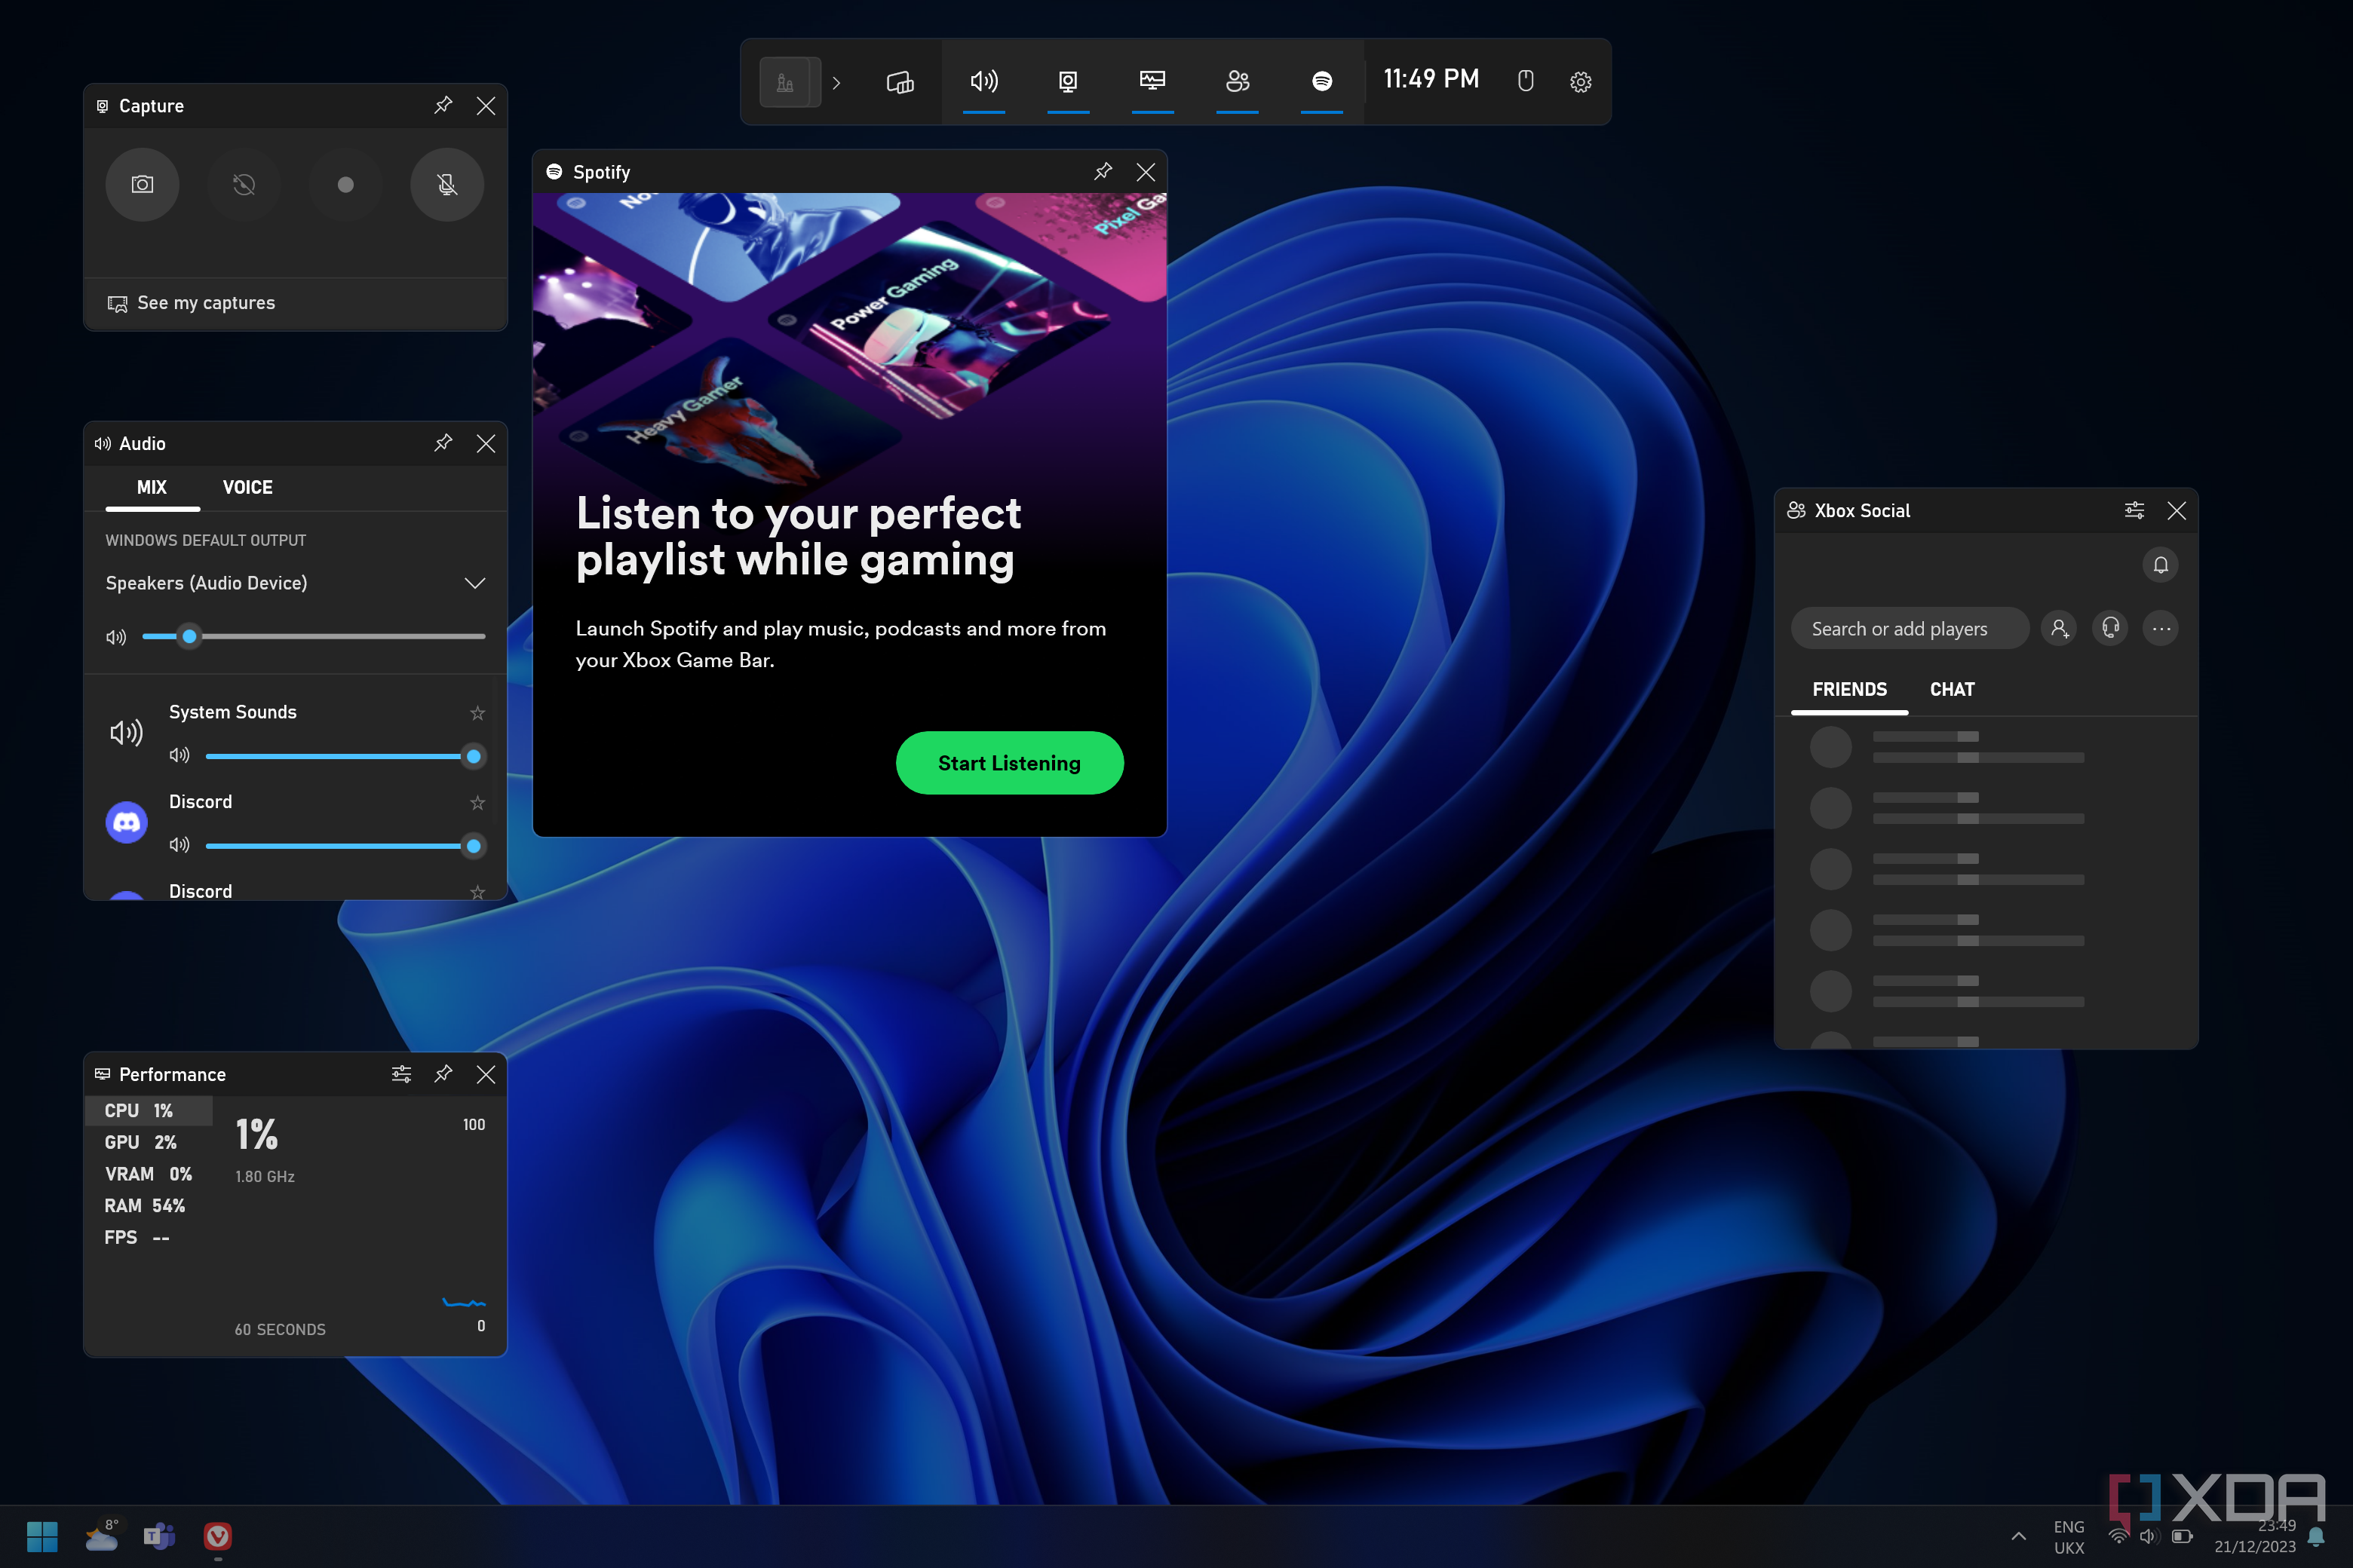Viewport: 2353px width, 1568px height.
Task: Close the Capture widget
Action: point(485,105)
